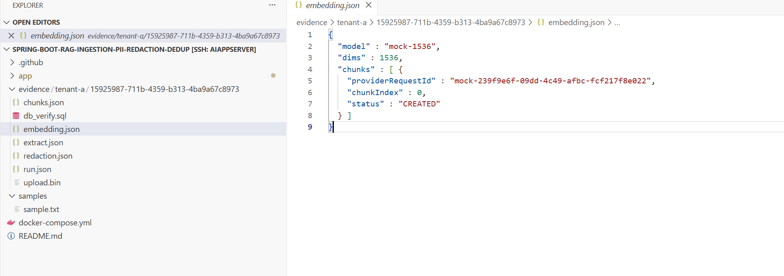Open sample.txt in the samples folder
This screenshot has height=276, width=784.
click(41, 209)
